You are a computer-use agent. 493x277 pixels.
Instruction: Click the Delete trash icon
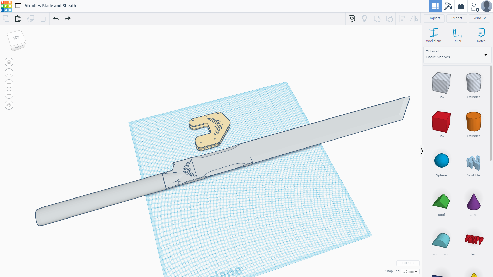(x=43, y=18)
